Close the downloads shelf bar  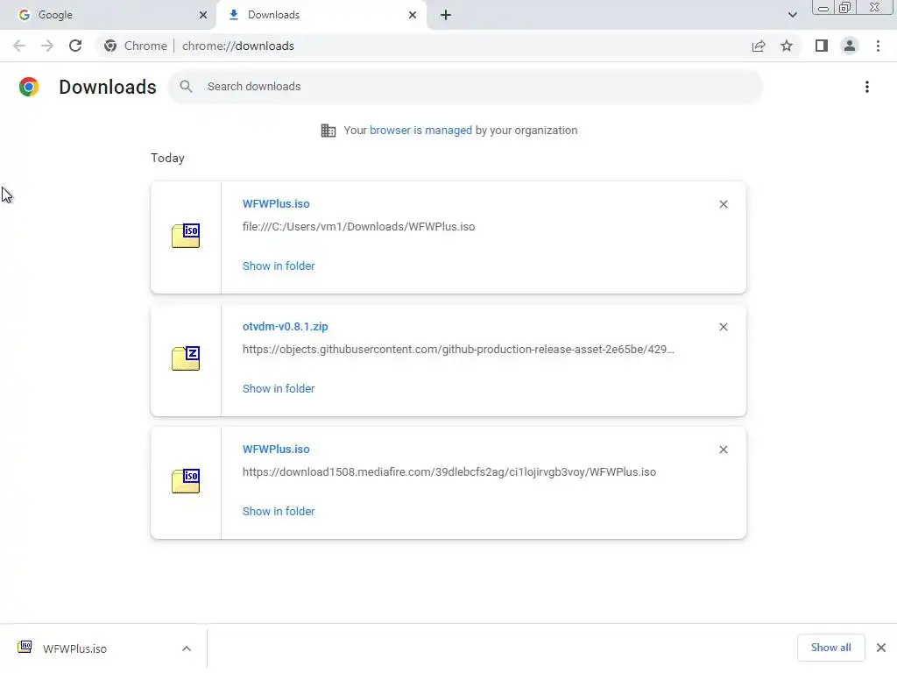(x=880, y=648)
